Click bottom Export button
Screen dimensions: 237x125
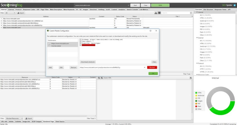[29, 119]
